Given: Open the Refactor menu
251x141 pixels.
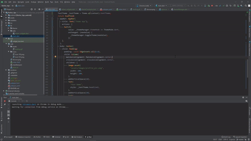Looking at the screenshot, I should coord(40,2).
